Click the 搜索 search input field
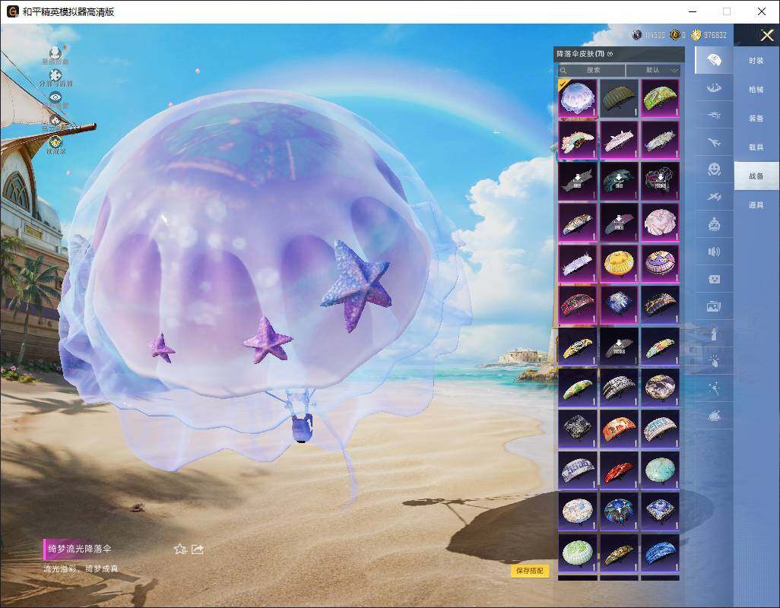 tap(591, 70)
